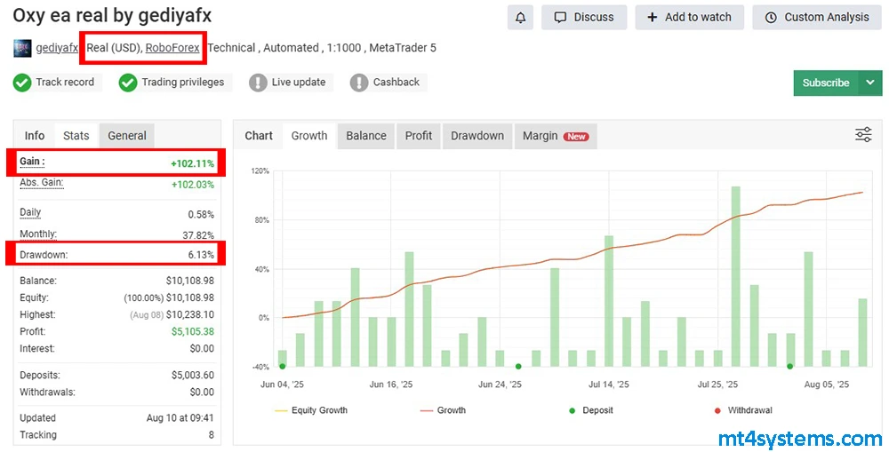Switch to the Stats tab
This screenshot has height=452, width=889.
click(76, 136)
